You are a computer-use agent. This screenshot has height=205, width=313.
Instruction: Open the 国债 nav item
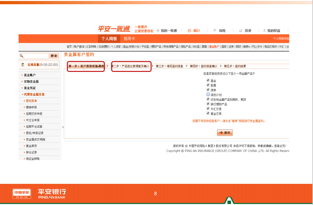pyautogui.click(x=224, y=47)
